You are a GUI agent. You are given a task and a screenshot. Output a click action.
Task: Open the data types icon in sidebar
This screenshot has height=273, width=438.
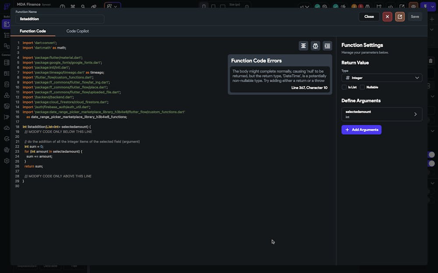7,73
